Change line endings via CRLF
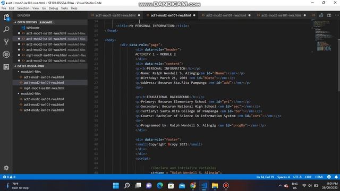The width and height of the screenshot is (340, 191). point(308,177)
